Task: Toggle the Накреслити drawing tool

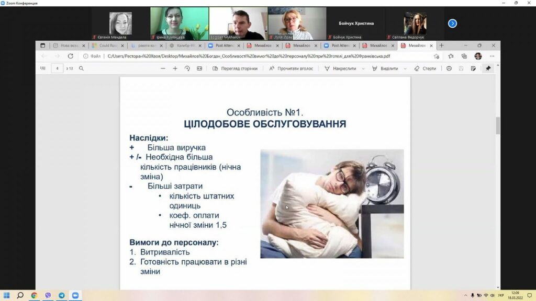Action: point(340,68)
